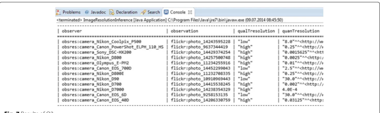The height and width of the screenshot is (113, 380).
Task: Click the "8.0" quanTresolution value
Action: [x=302, y=42]
